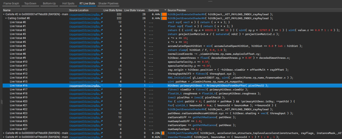This screenshot has height=139, width=342.
Task: Follow the source link for Live Value #25
Action: [x=85, y=121]
